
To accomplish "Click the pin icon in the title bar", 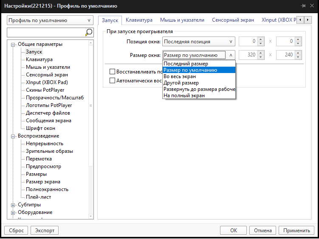I will tap(303, 6).
